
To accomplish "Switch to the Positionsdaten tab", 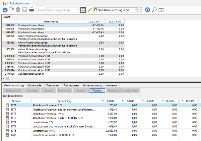I will coord(71,85).
